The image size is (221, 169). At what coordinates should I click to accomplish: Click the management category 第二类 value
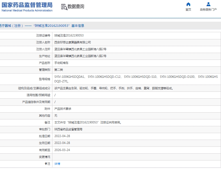[59, 70]
